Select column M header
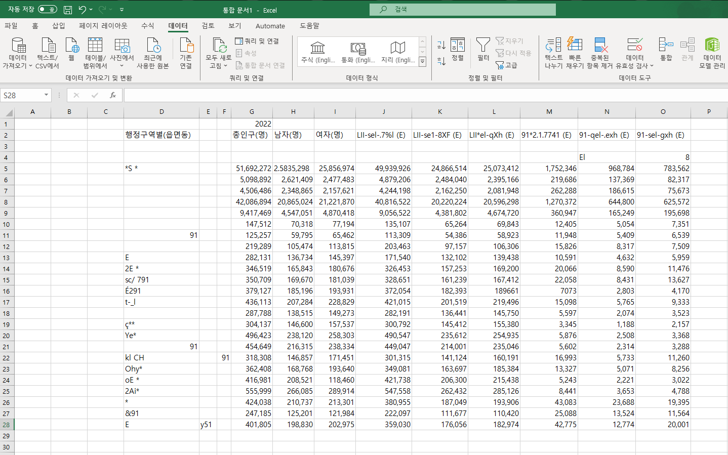 click(549, 112)
